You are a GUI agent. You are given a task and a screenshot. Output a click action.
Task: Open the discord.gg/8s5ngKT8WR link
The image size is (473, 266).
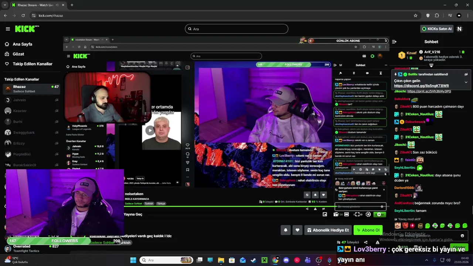point(421,86)
